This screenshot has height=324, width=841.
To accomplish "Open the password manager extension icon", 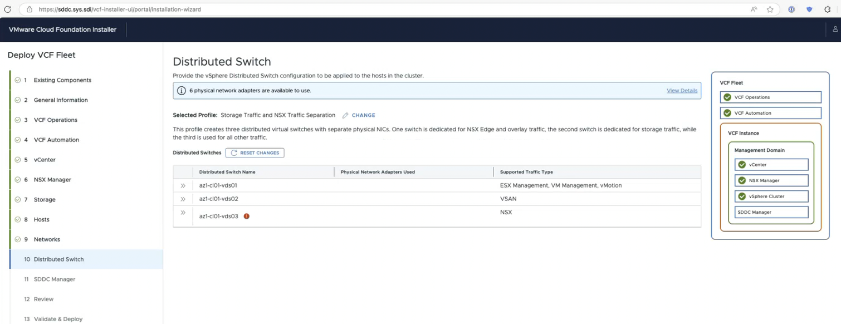I will (791, 9).
